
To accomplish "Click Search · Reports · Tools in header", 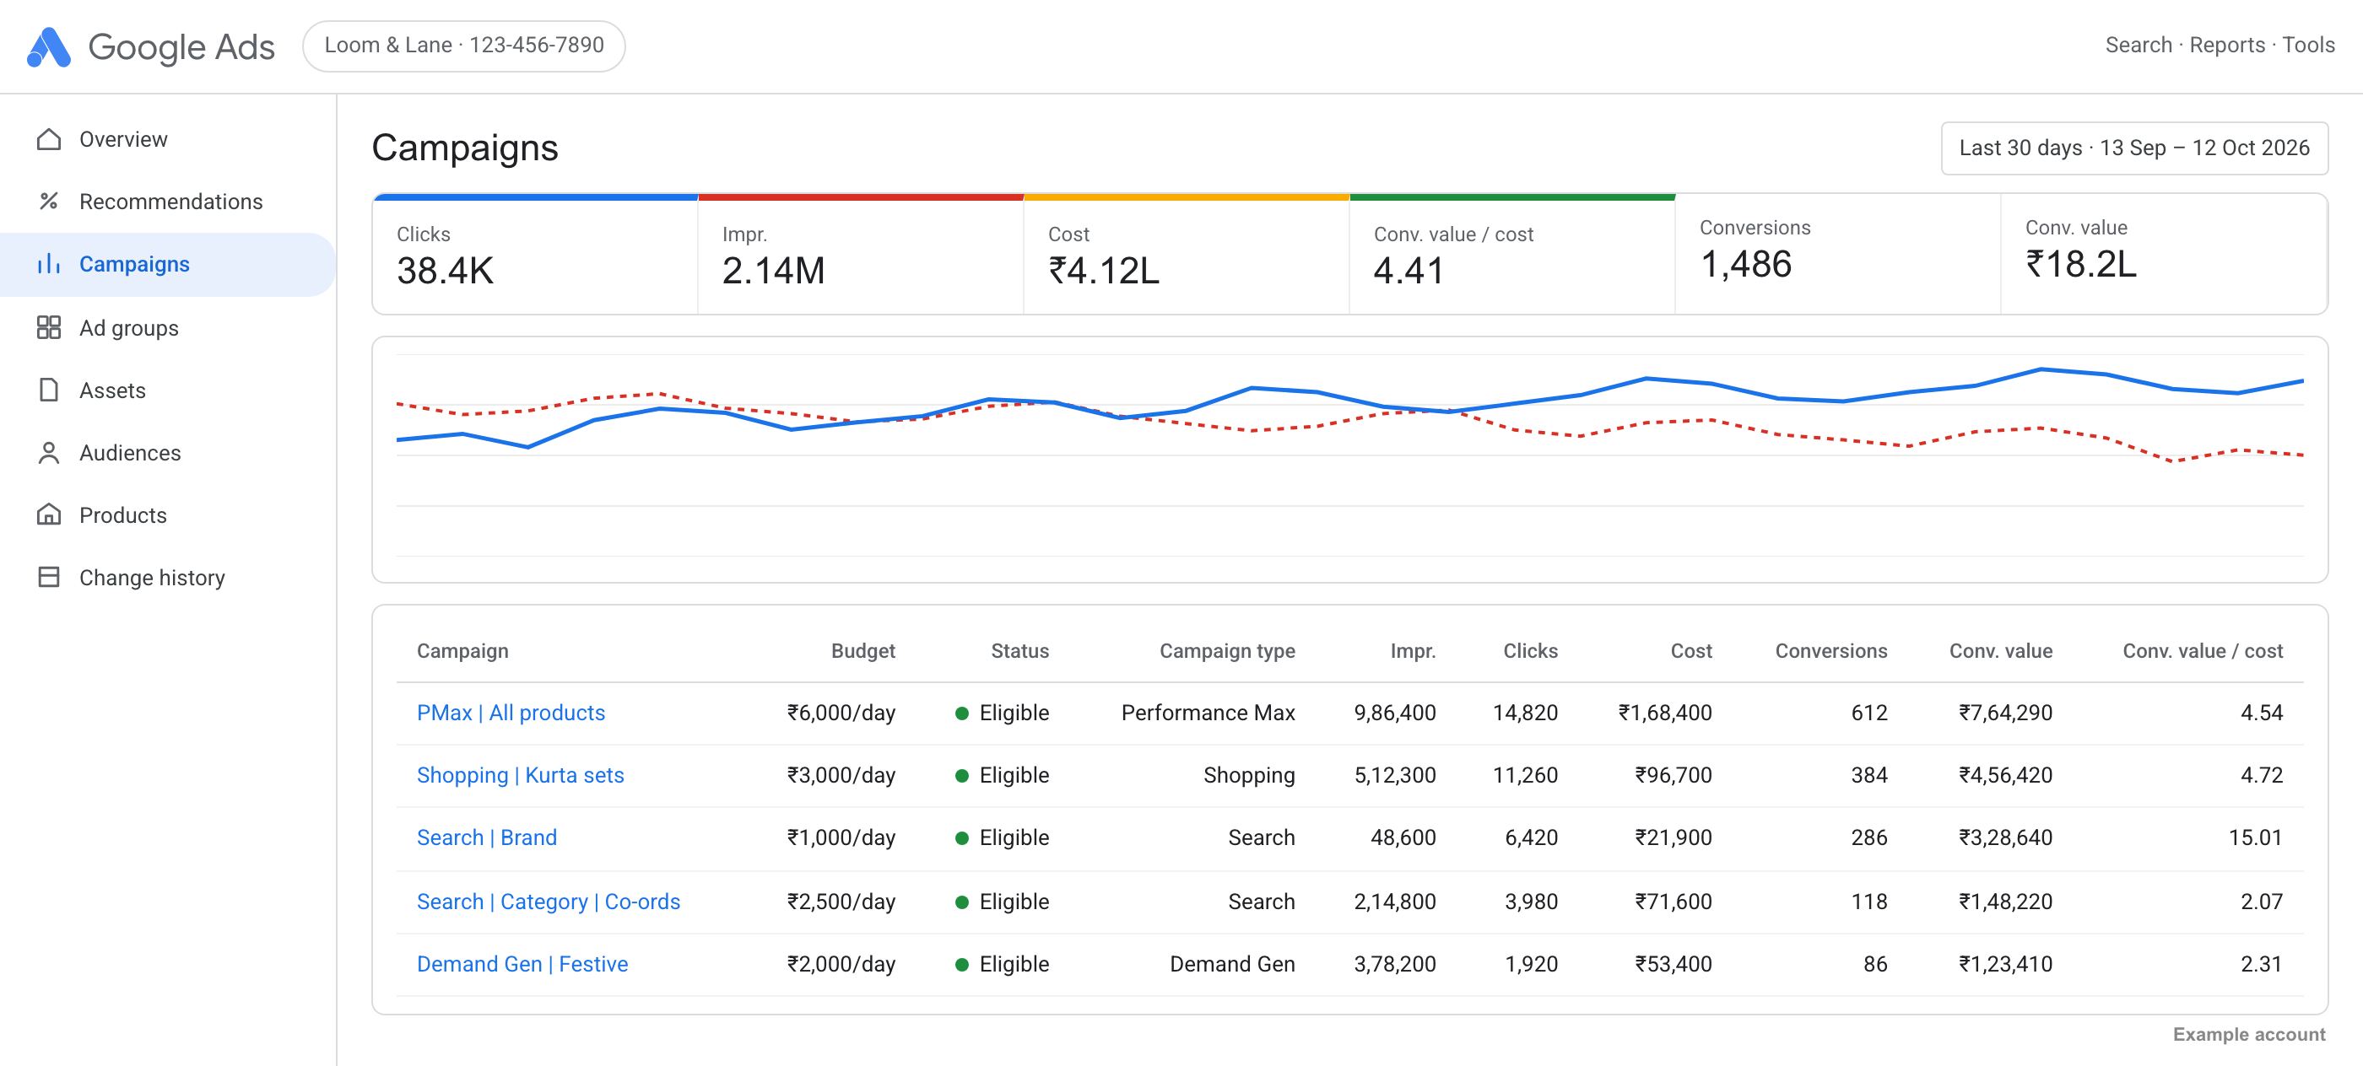I will coord(2219,45).
